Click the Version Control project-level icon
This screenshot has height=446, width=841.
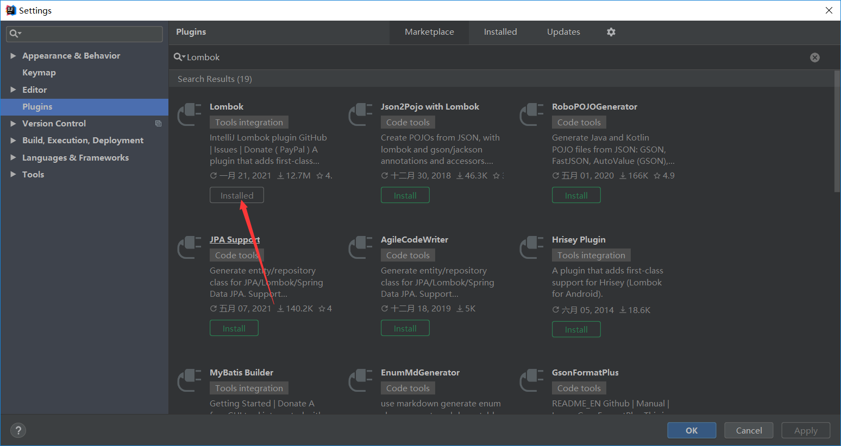[158, 124]
